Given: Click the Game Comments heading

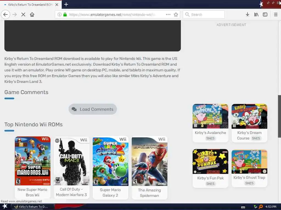Looking at the screenshot, I should pyautogui.click(x=26, y=92).
